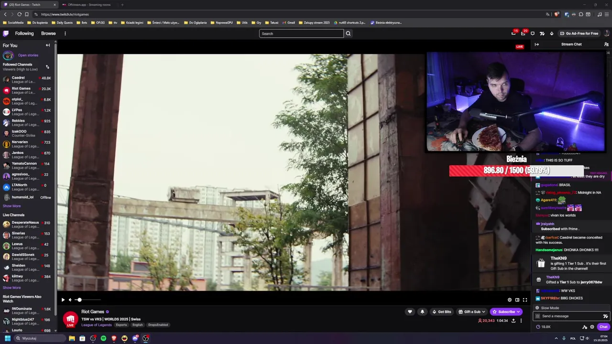Viewport: 612px width, 344px height.
Task: Open Spotify from taskbar
Action: click(x=103, y=338)
